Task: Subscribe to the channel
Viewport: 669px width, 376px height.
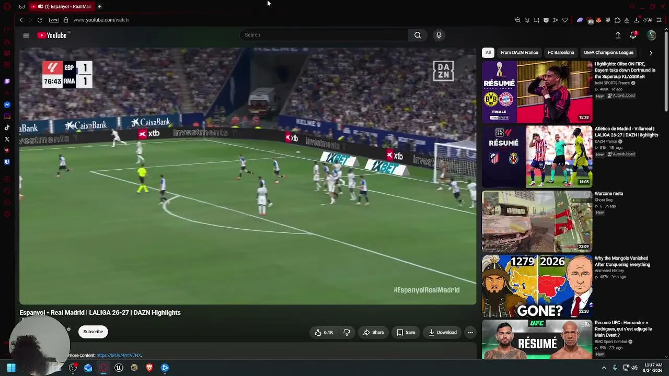Action: click(x=93, y=332)
